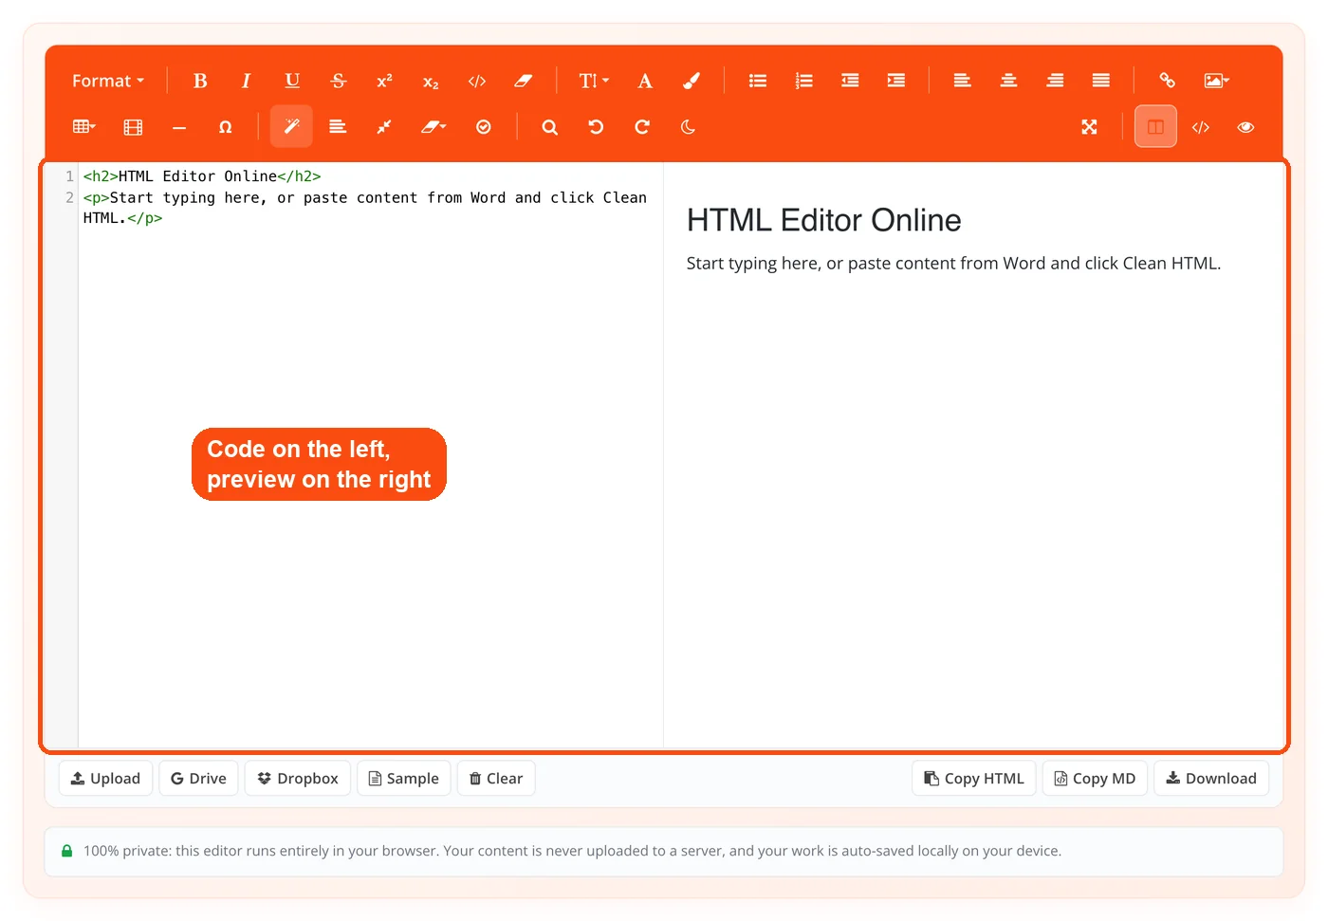The image size is (1328, 921).
Task: Insert a horizontal line
Action: click(179, 127)
